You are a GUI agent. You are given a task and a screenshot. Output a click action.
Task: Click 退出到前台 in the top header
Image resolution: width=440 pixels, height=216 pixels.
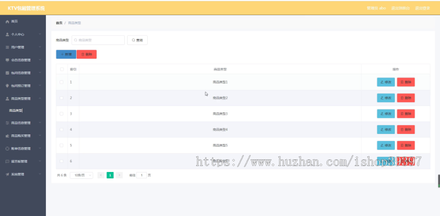tap(400, 8)
